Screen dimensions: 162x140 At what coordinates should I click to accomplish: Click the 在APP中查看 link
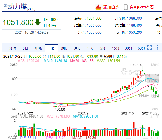(142, 7)
